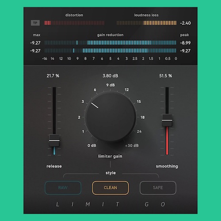Click the 'limiter gain' label
Image resolution: width=221 pixels, height=221 pixels.
(110, 156)
